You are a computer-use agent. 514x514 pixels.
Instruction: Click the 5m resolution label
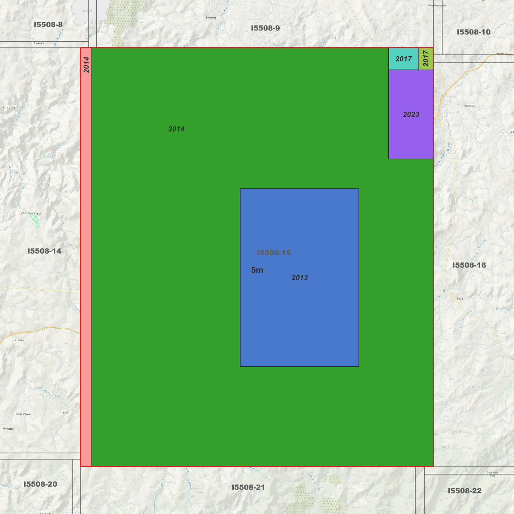pyautogui.click(x=257, y=270)
